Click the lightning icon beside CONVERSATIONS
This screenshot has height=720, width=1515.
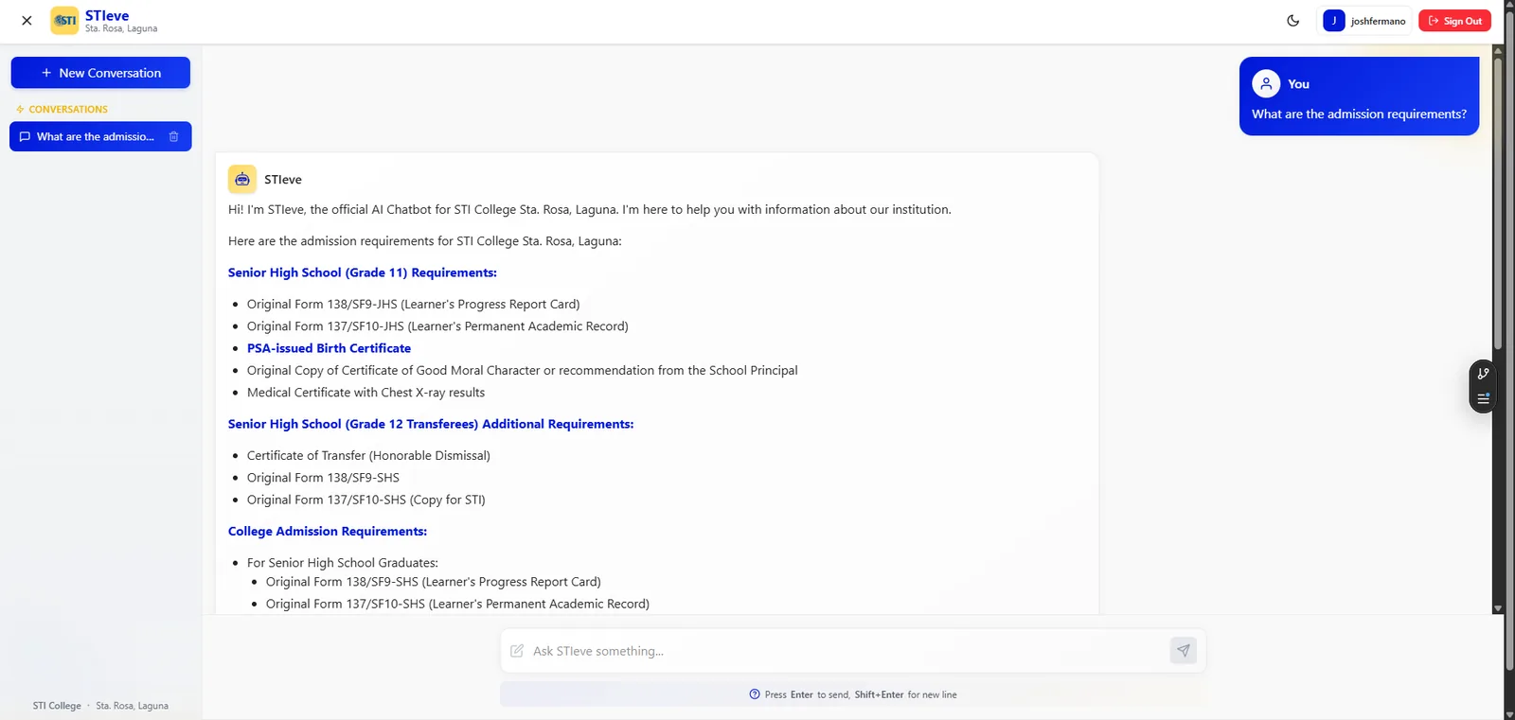[x=20, y=110]
